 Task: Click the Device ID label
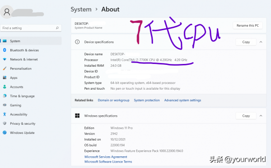pyautogui.click(x=91, y=71)
